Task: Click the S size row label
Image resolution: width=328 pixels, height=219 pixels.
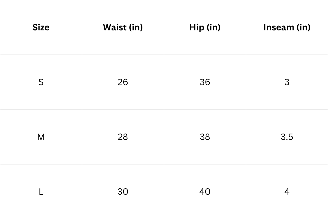Action: 41,82
